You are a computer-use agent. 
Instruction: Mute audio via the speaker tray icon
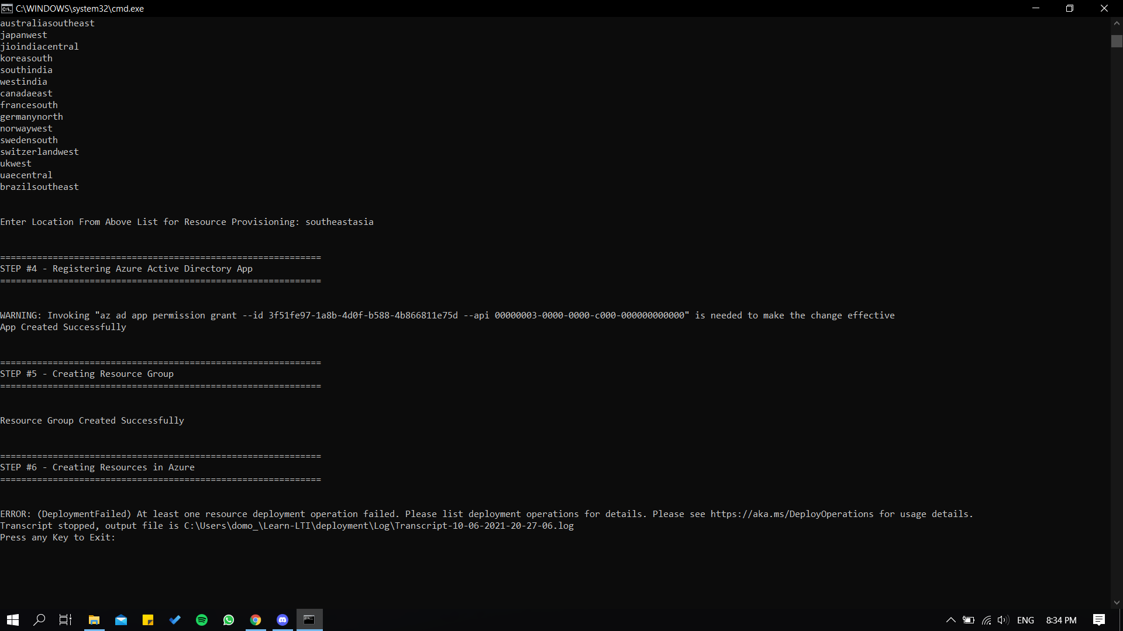[x=1003, y=620]
